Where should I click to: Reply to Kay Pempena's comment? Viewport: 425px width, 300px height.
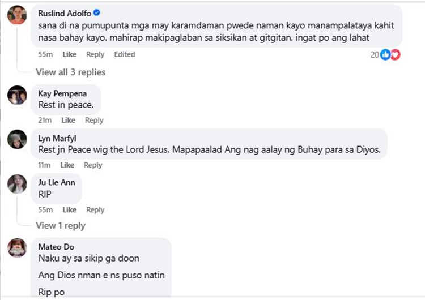[94, 120]
